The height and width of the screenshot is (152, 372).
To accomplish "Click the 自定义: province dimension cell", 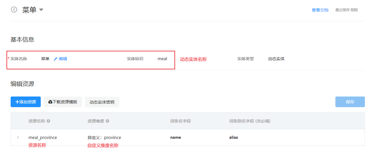I will pos(105,138).
